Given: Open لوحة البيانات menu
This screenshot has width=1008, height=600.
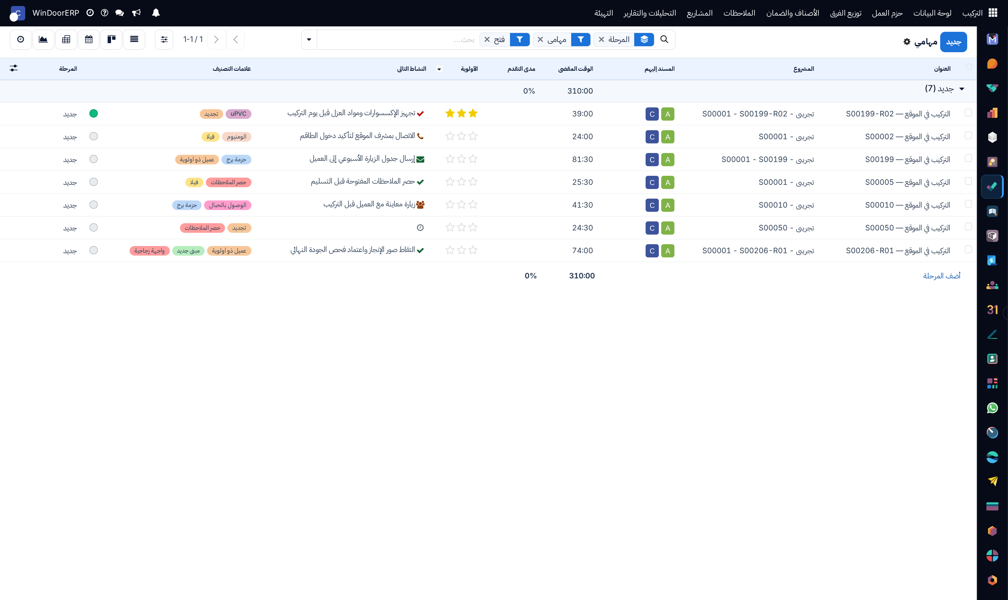Looking at the screenshot, I should (x=932, y=13).
